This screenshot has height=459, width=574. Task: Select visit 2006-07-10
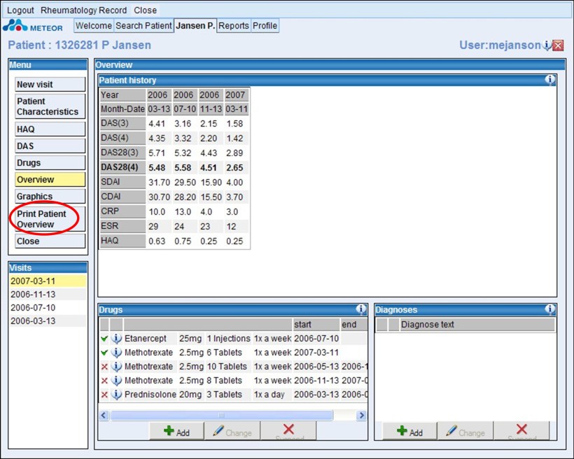[x=48, y=307]
